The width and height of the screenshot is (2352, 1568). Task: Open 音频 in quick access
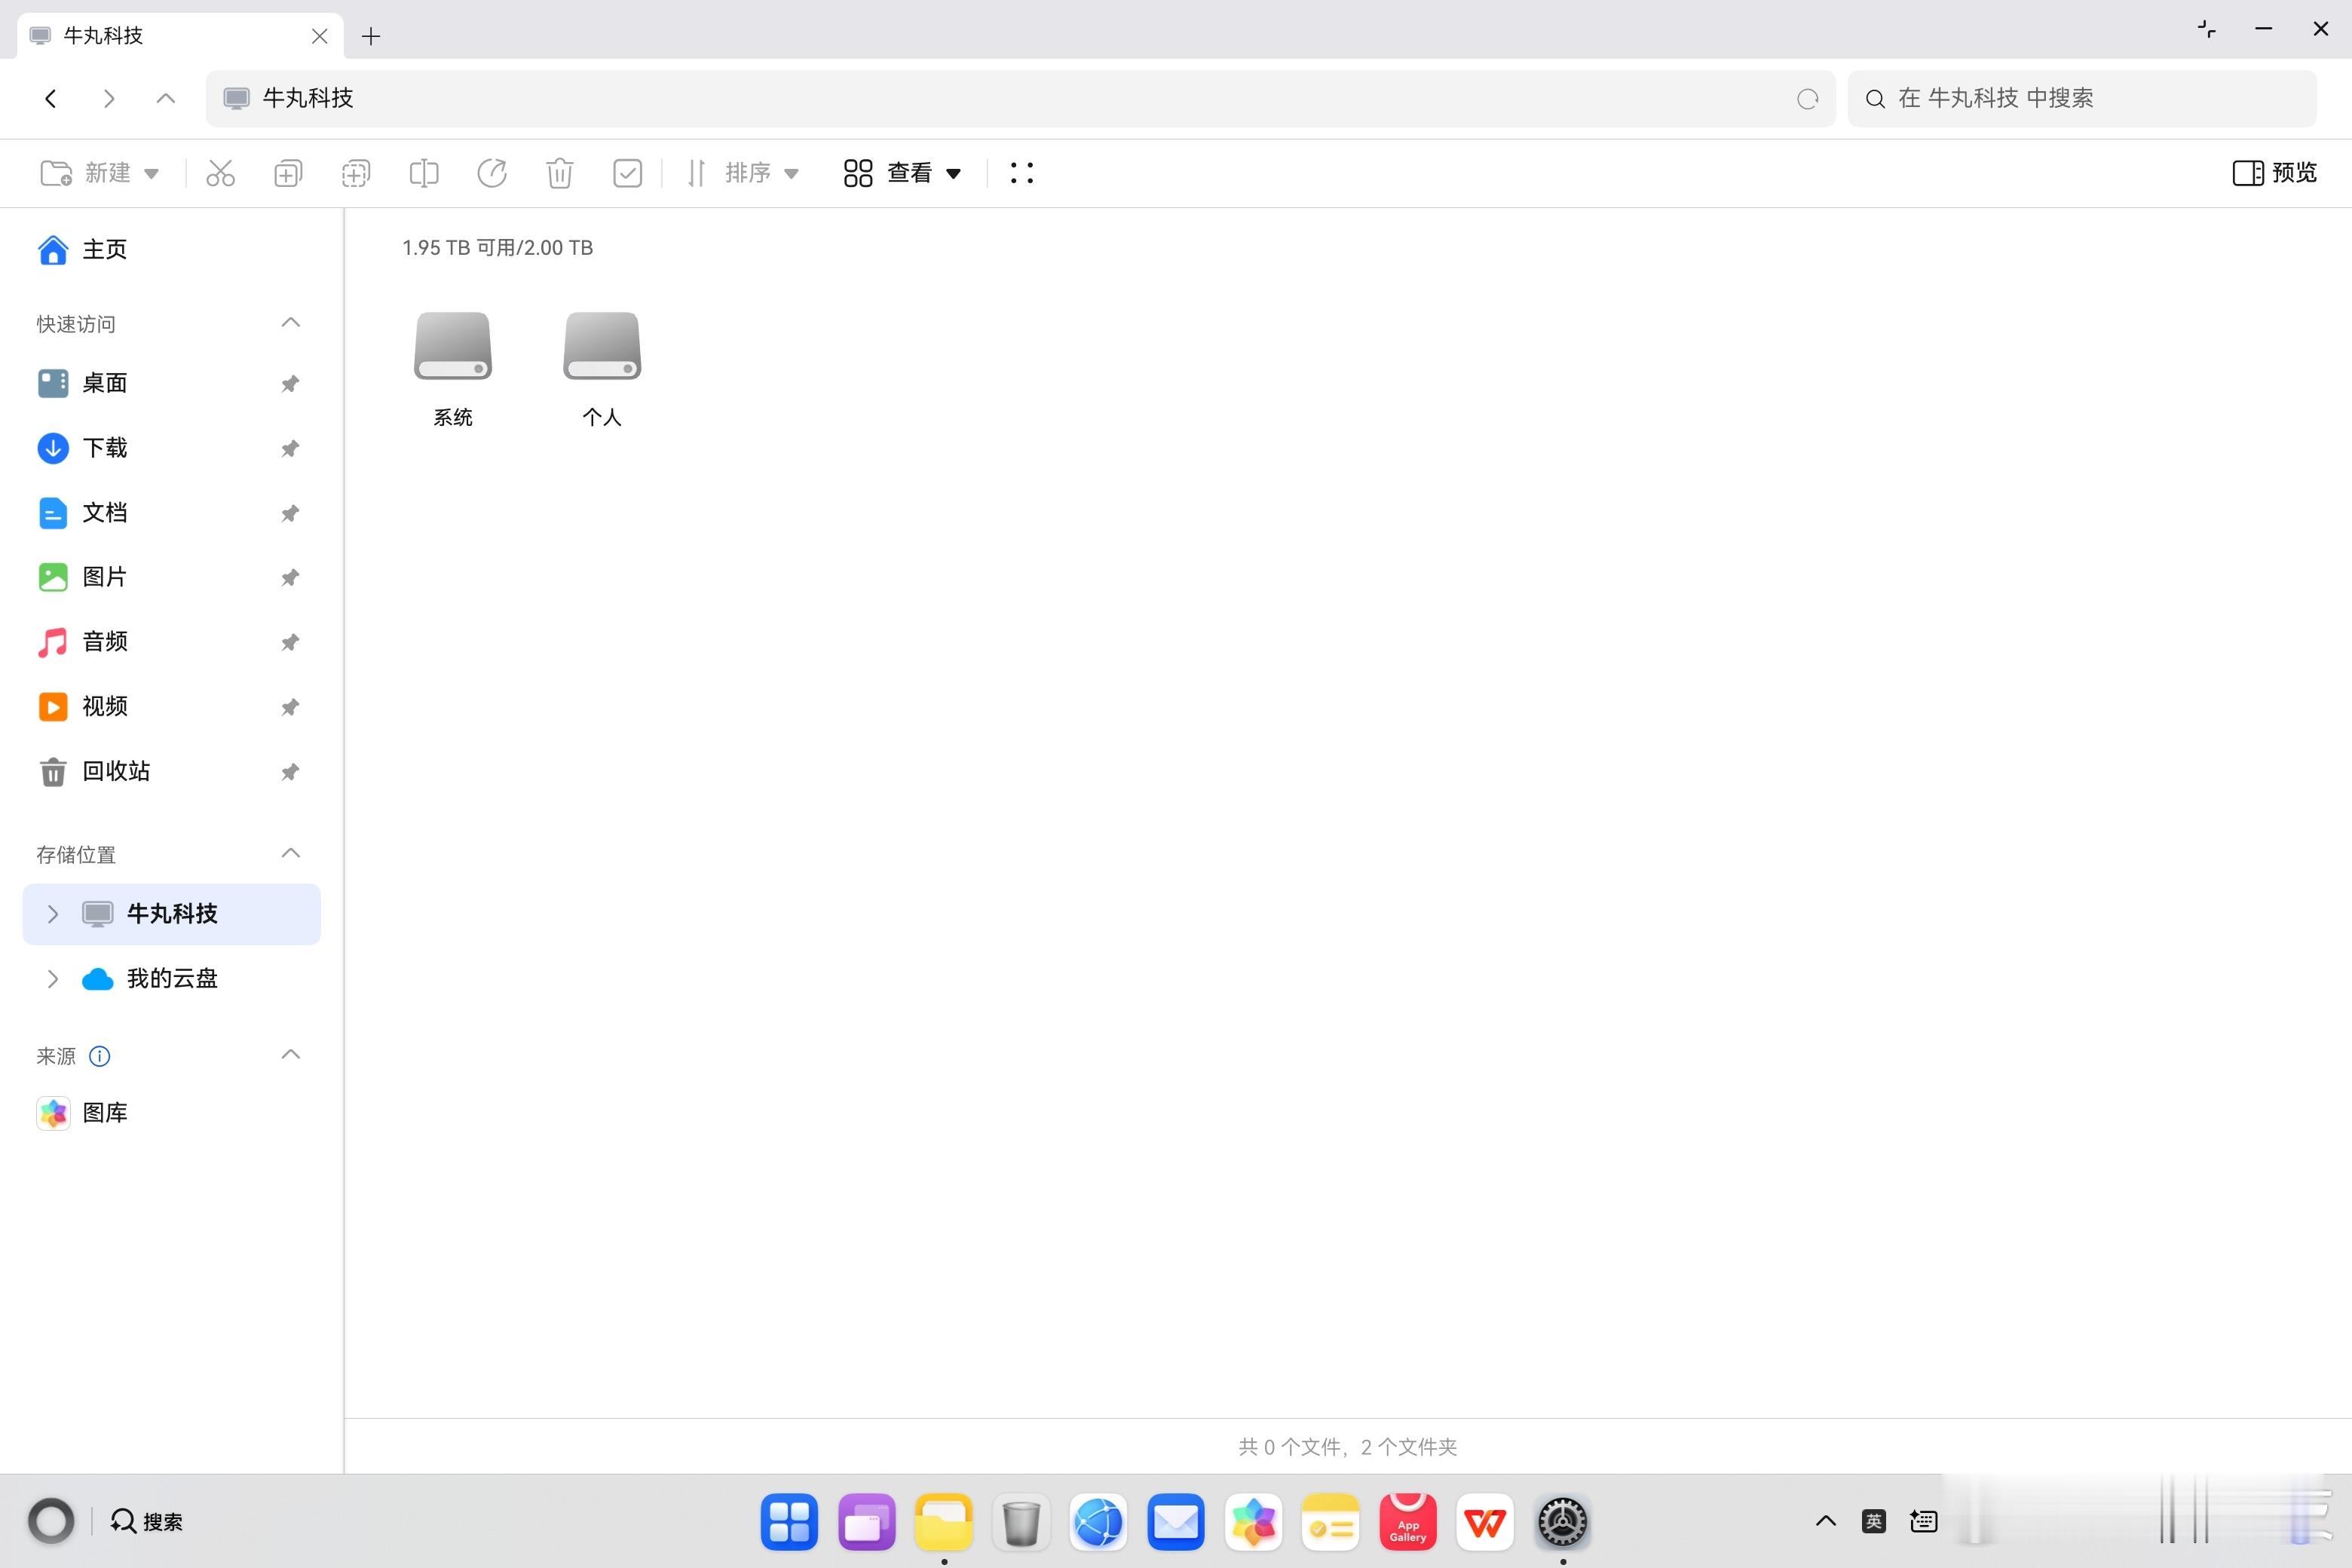coord(171,642)
